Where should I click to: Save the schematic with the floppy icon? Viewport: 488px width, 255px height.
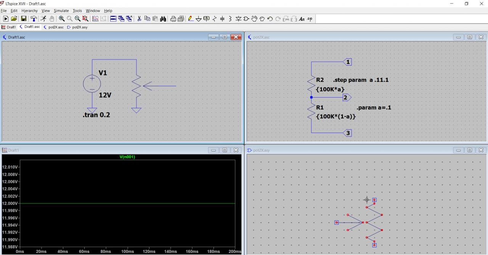point(24,19)
